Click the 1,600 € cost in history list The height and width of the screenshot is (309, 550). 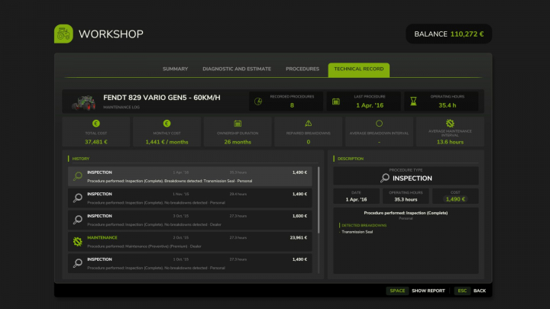click(299, 216)
